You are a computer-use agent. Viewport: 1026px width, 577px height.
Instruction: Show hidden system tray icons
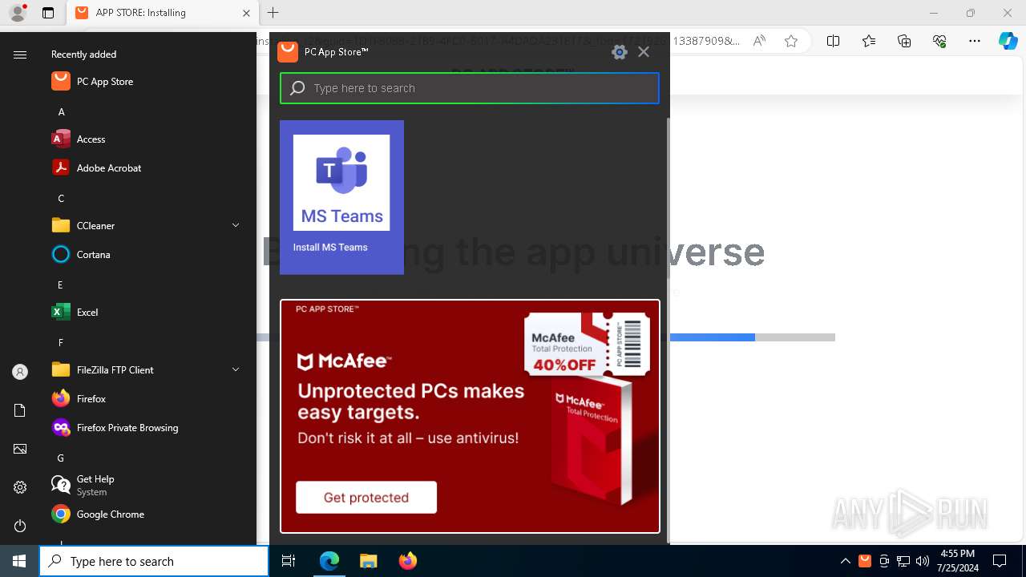[846, 561]
